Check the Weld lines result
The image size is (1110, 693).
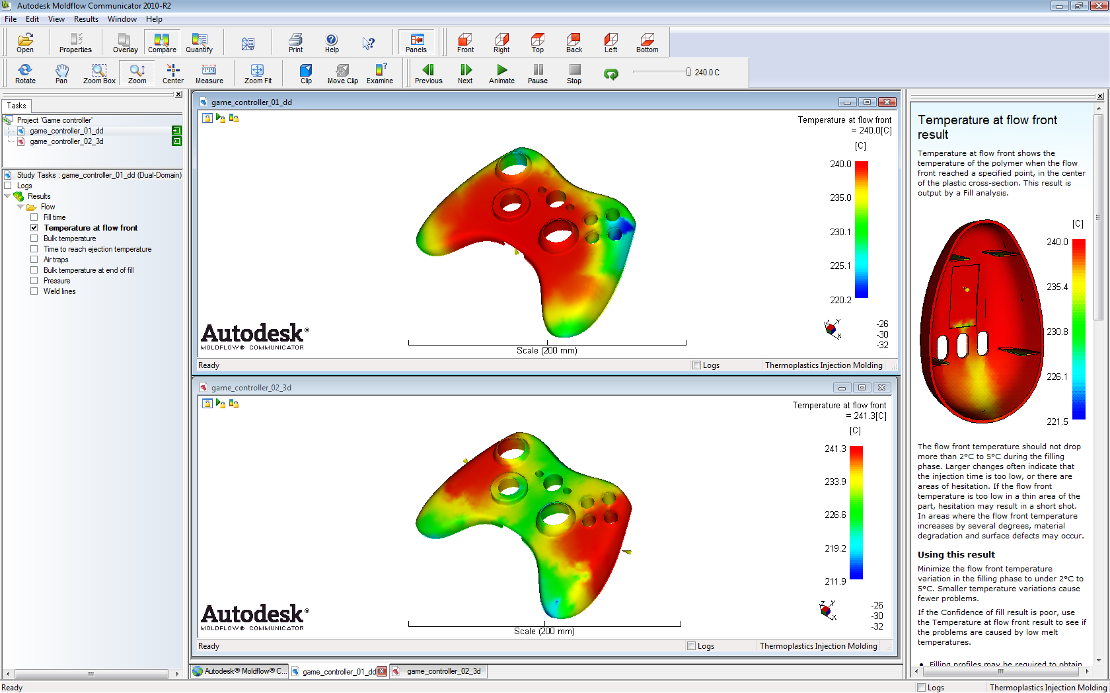click(x=34, y=291)
